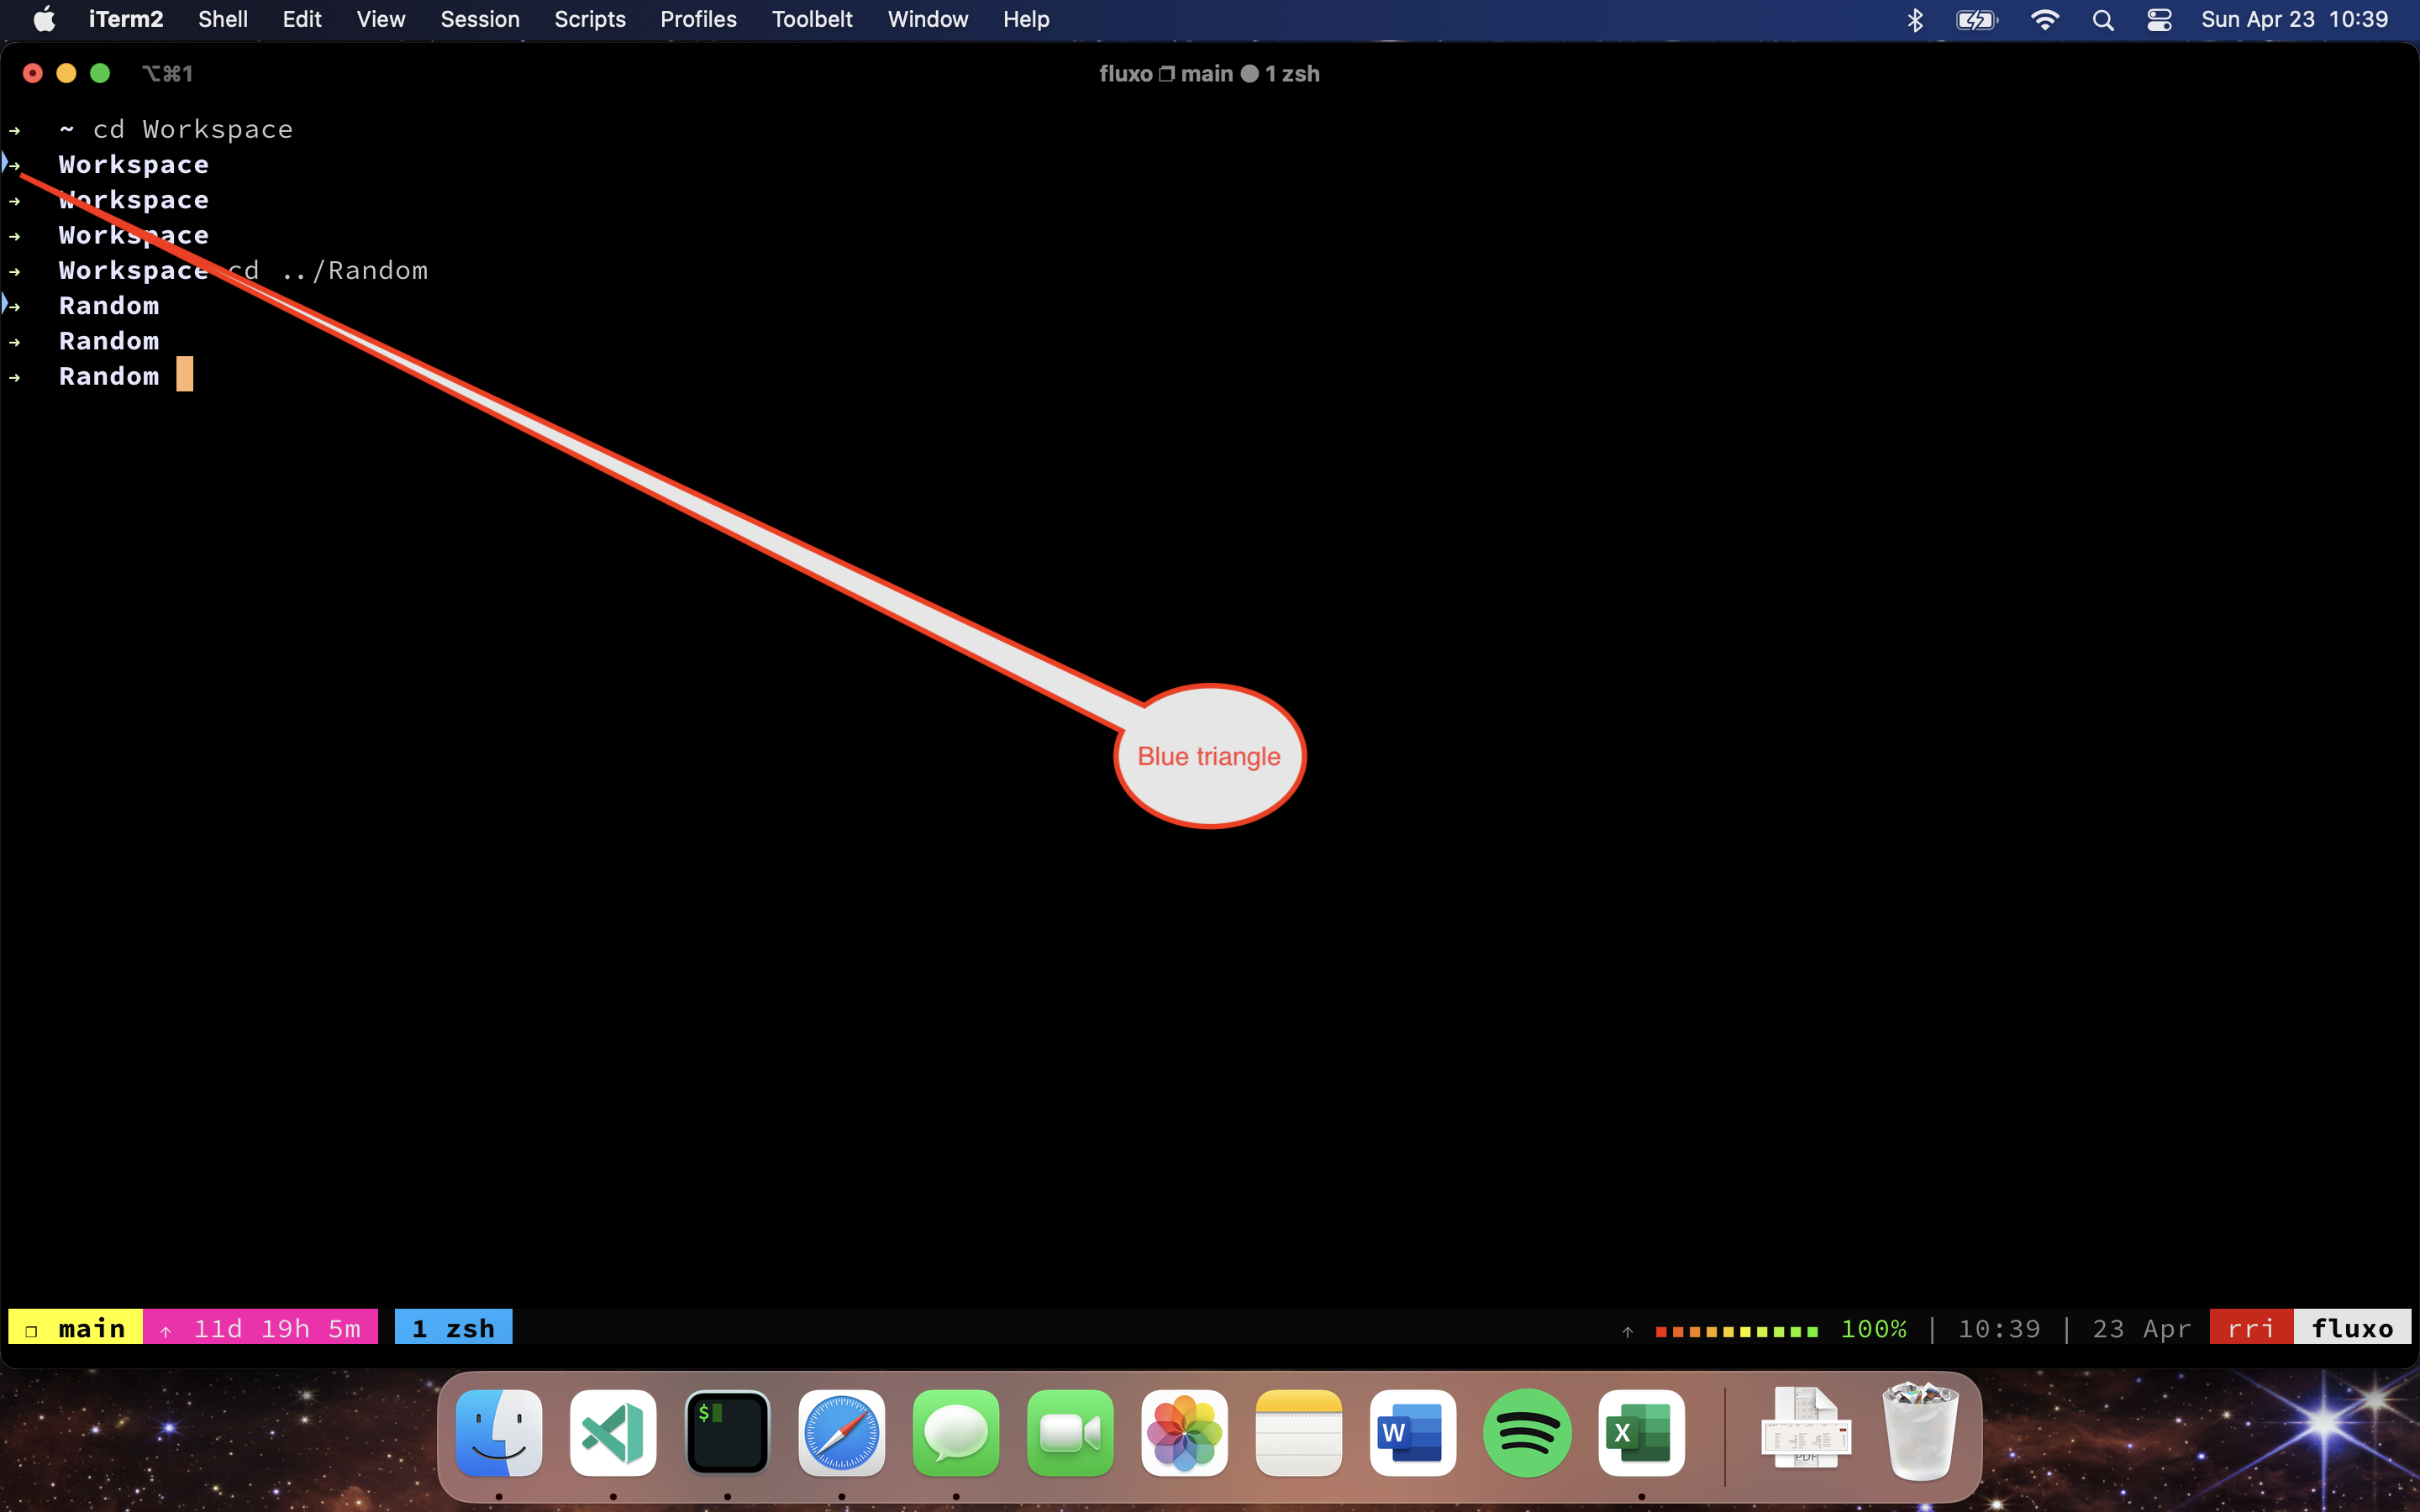Open Spotify from the Dock
The image size is (2420, 1512).
coord(1527,1433)
